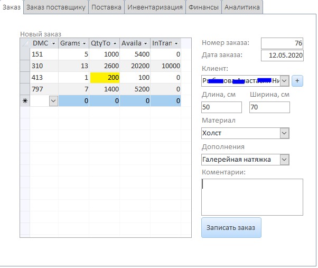Click the select-all corner of the datasheet

pyautogui.click(x=25, y=43)
